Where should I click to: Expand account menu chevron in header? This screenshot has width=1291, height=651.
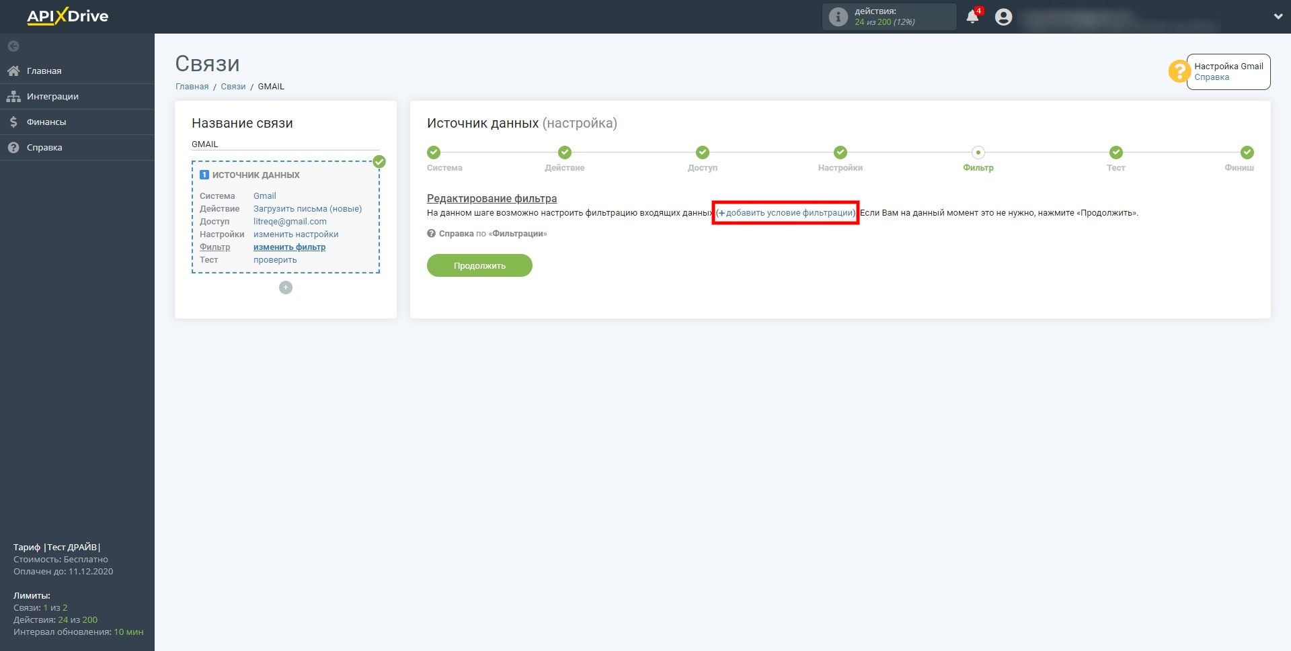tap(1278, 17)
